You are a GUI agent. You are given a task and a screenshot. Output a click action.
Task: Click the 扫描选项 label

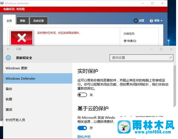pyautogui.click(x=129, y=34)
